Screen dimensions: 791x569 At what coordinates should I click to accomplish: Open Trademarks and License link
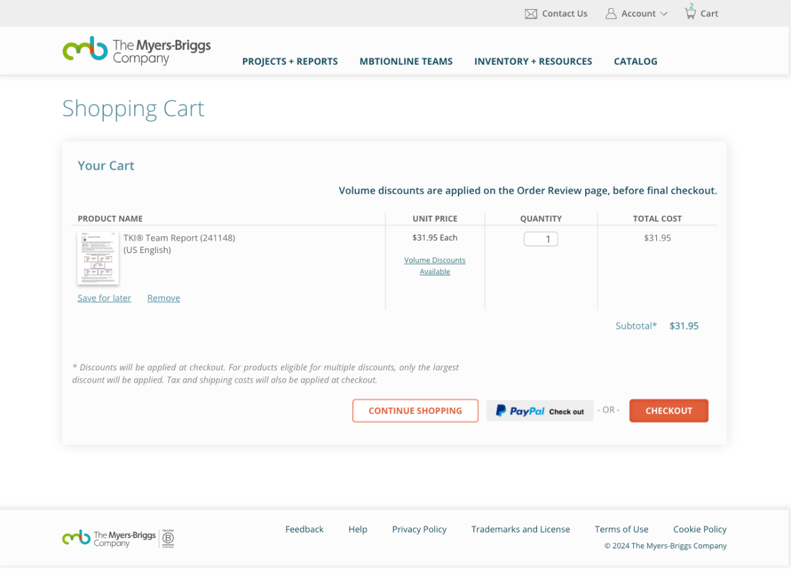521,530
